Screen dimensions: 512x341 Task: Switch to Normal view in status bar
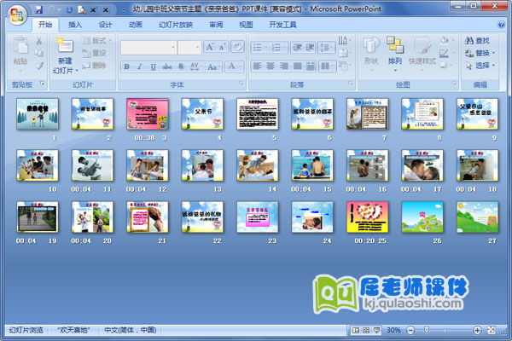point(355,330)
